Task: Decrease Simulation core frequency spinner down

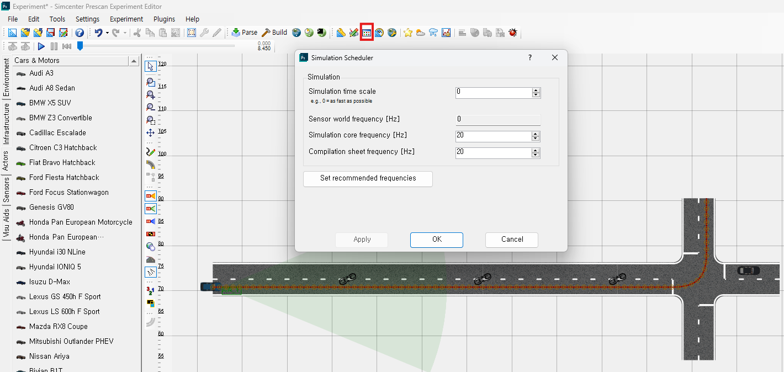Action: pos(536,139)
